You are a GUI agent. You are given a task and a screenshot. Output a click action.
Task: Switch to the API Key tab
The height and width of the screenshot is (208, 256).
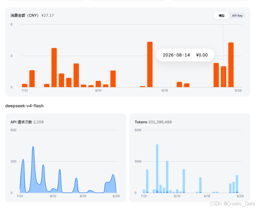click(237, 16)
